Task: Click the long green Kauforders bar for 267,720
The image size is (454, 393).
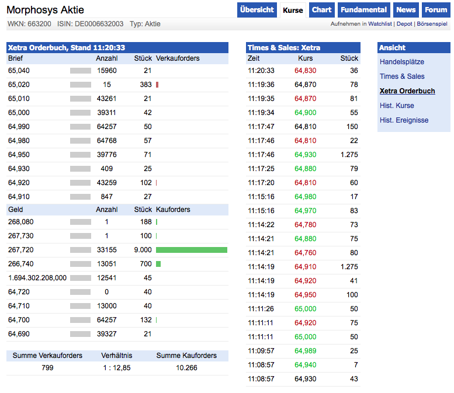Action: (192, 250)
